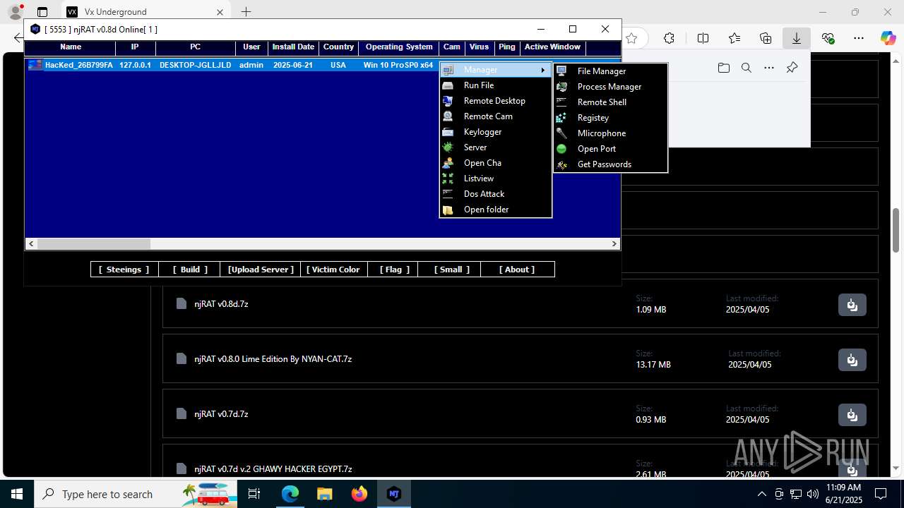The height and width of the screenshot is (508, 904).
Task: Click the [Upload Server ] button
Action: pos(261,270)
